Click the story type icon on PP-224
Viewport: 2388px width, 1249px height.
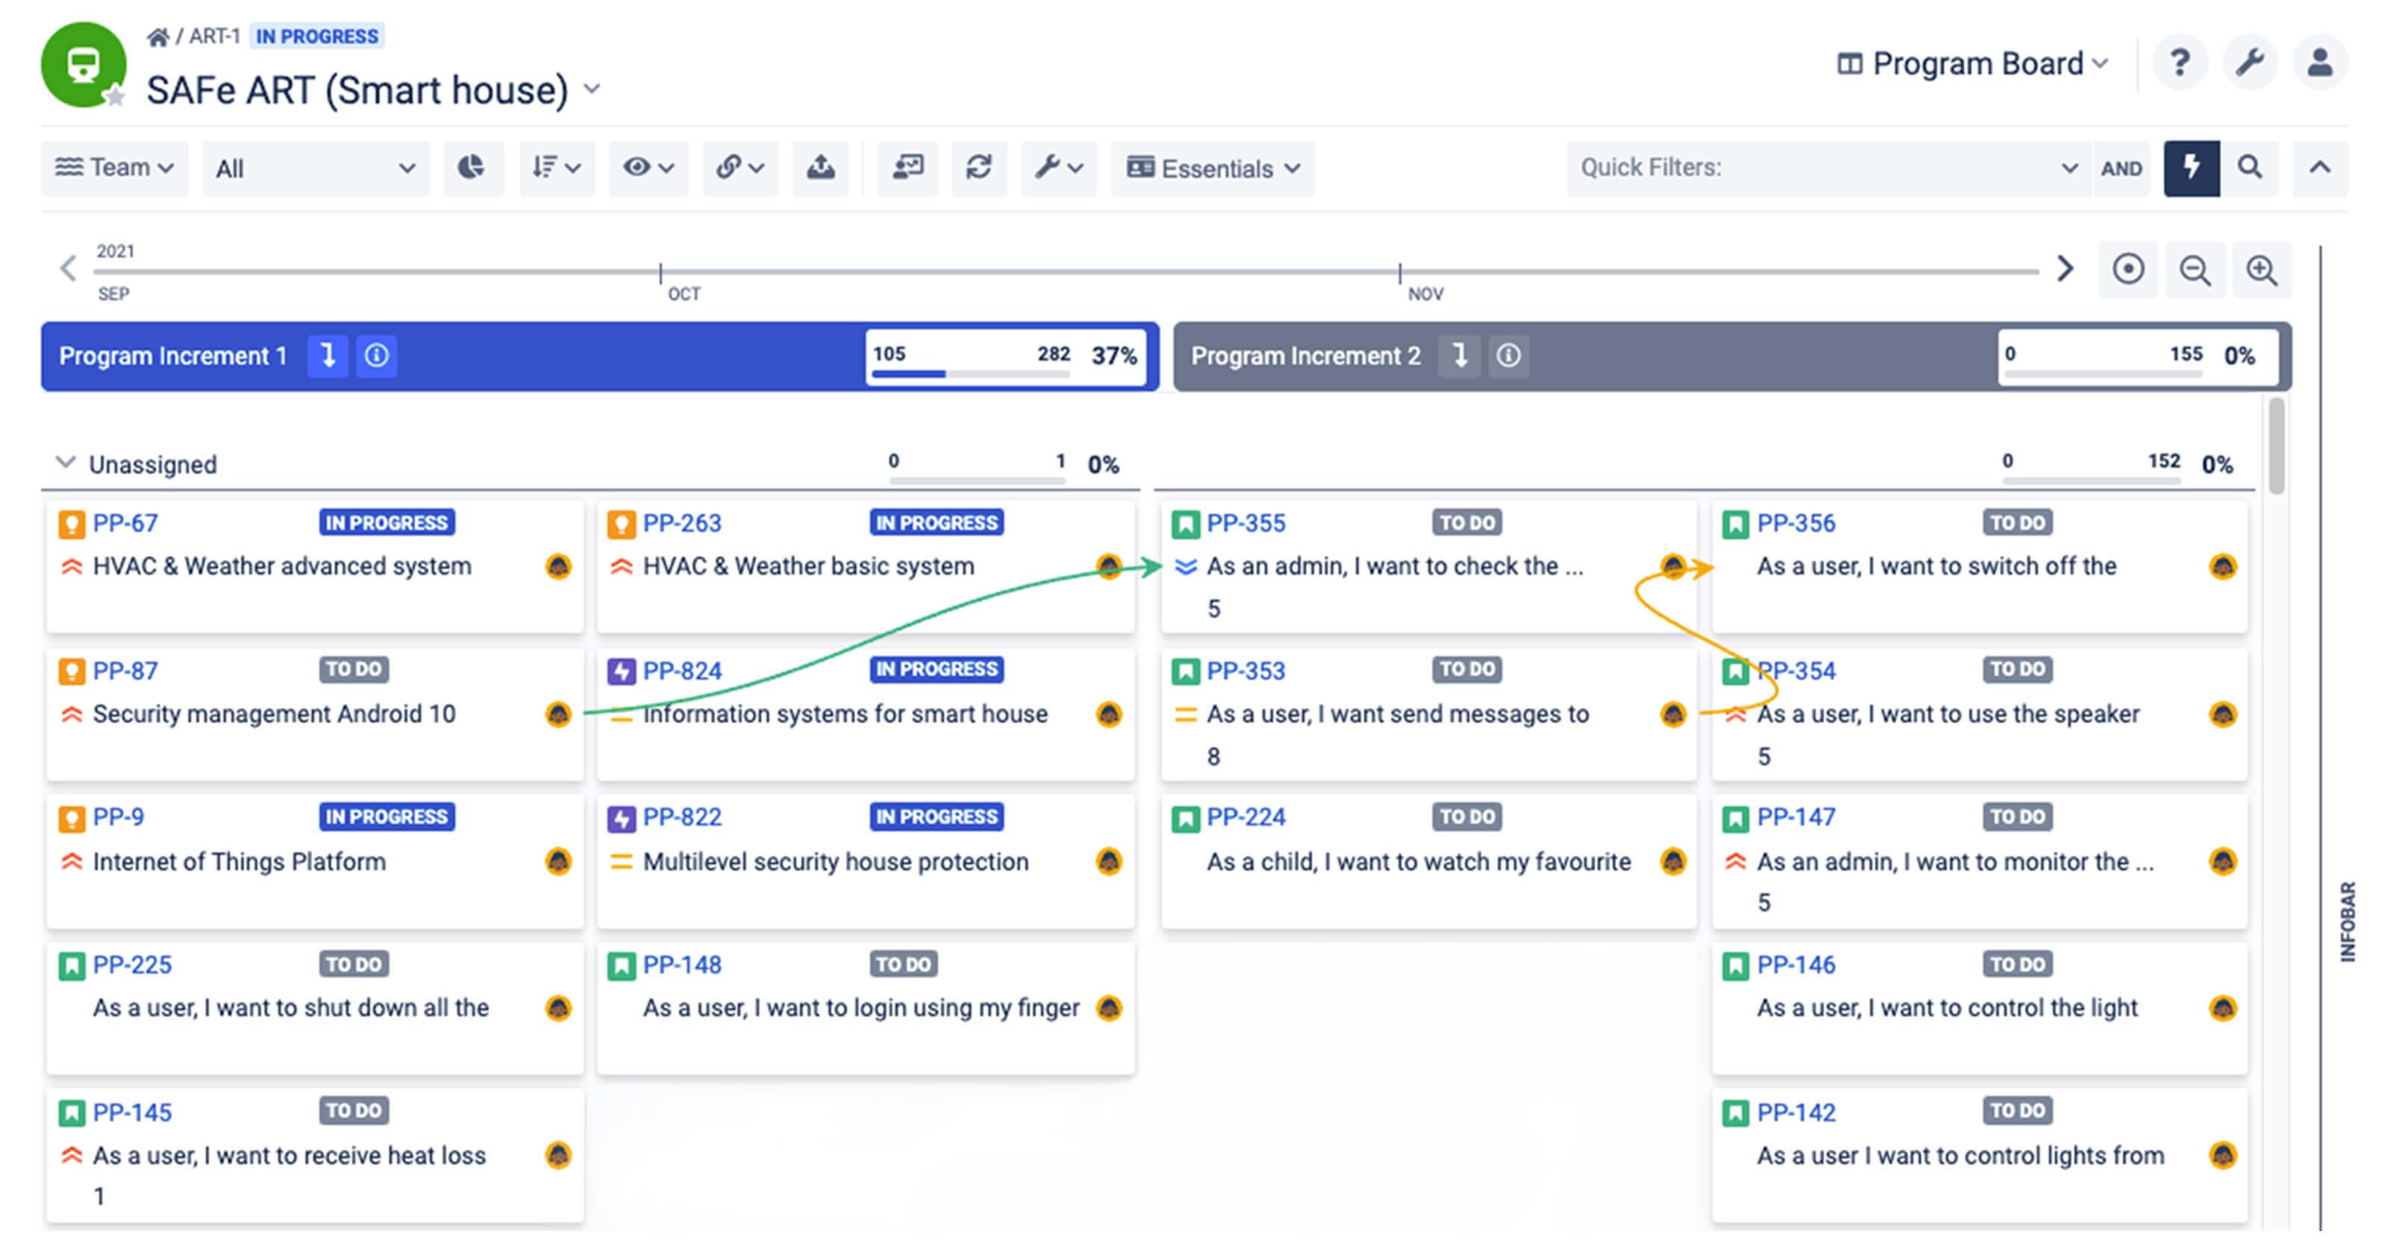coord(1185,819)
